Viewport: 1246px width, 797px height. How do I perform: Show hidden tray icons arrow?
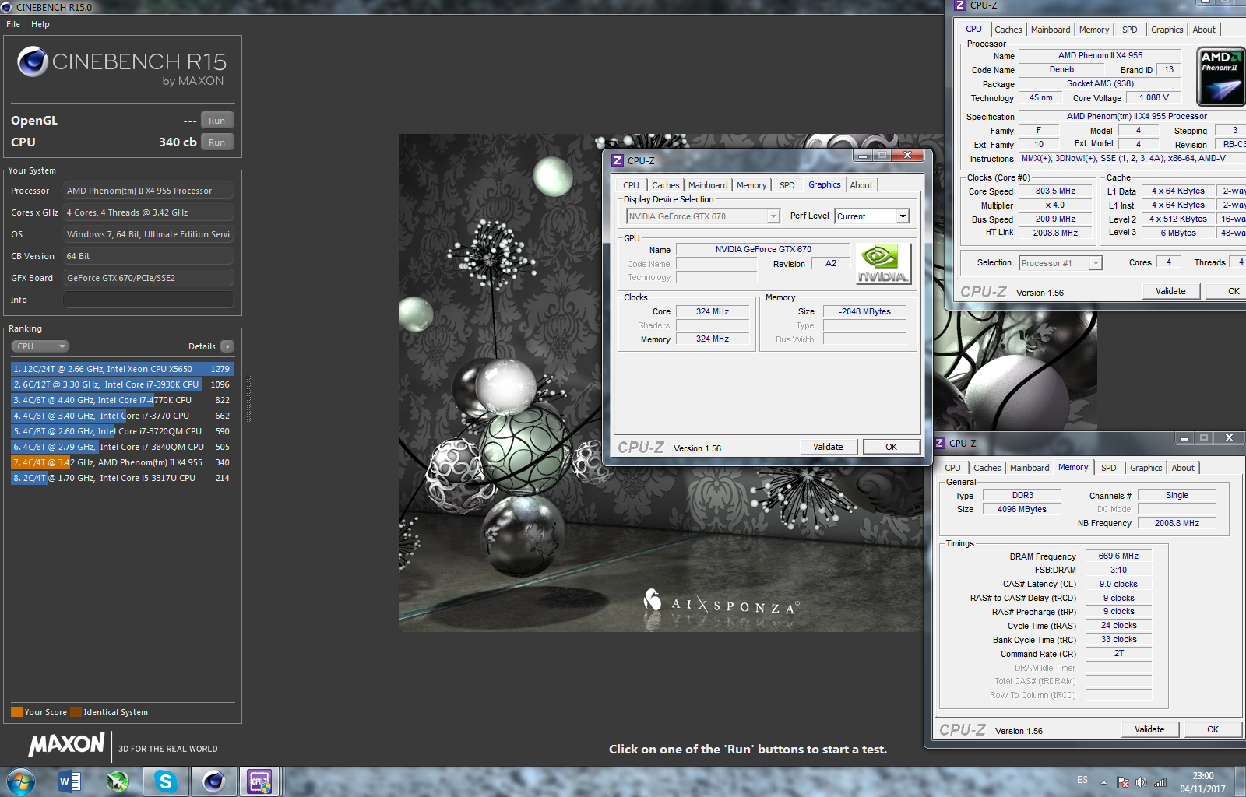click(x=1103, y=782)
